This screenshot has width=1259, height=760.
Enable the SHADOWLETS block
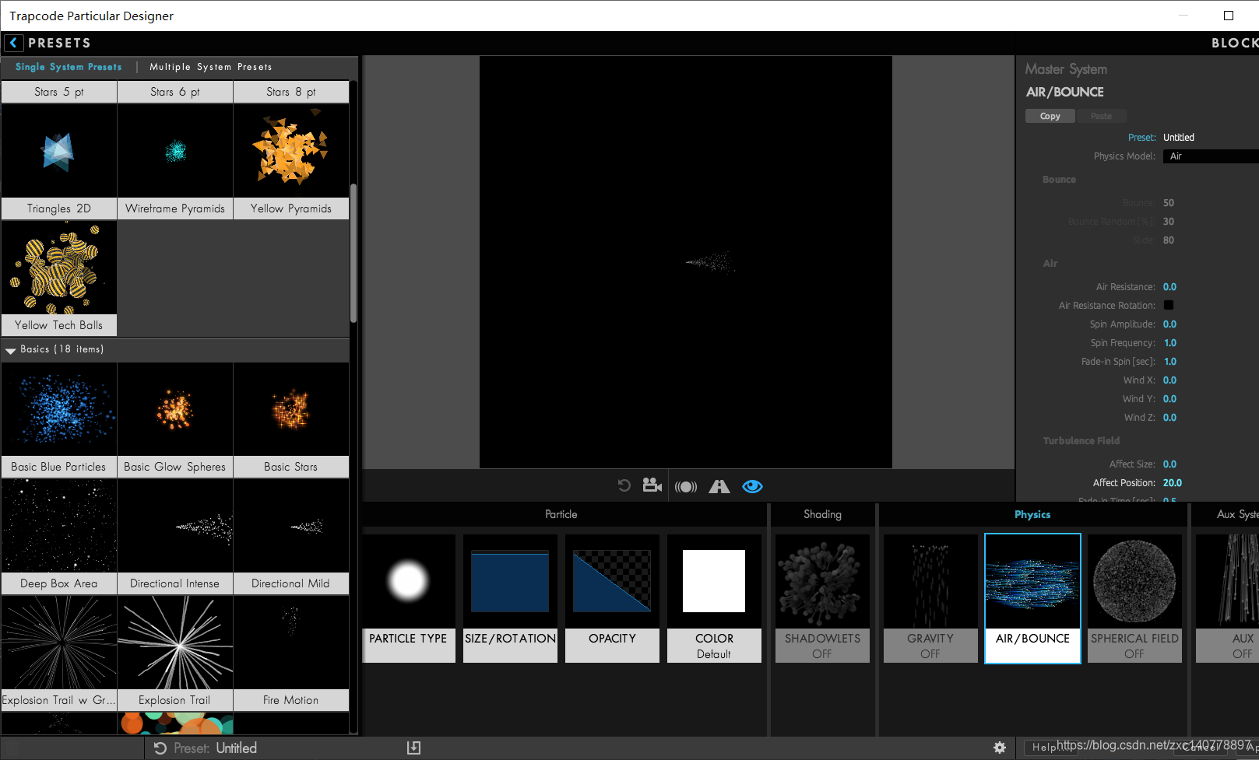822,598
